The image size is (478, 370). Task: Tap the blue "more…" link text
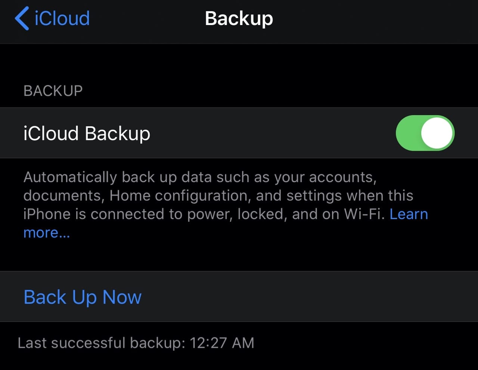[x=46, y=233]
